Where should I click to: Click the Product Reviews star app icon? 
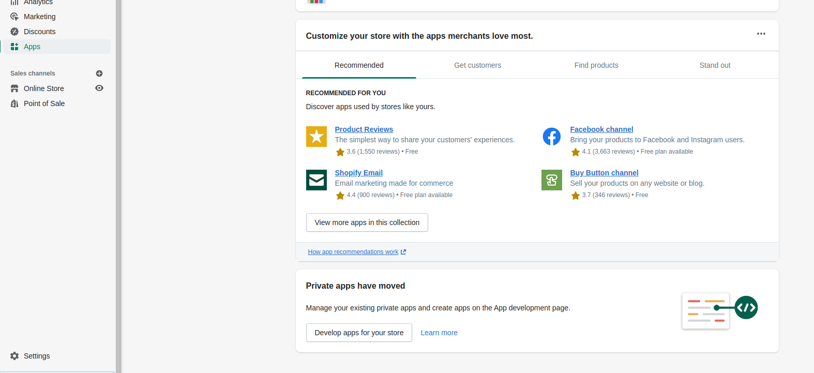pyautogui.click(x=316, y=137)
